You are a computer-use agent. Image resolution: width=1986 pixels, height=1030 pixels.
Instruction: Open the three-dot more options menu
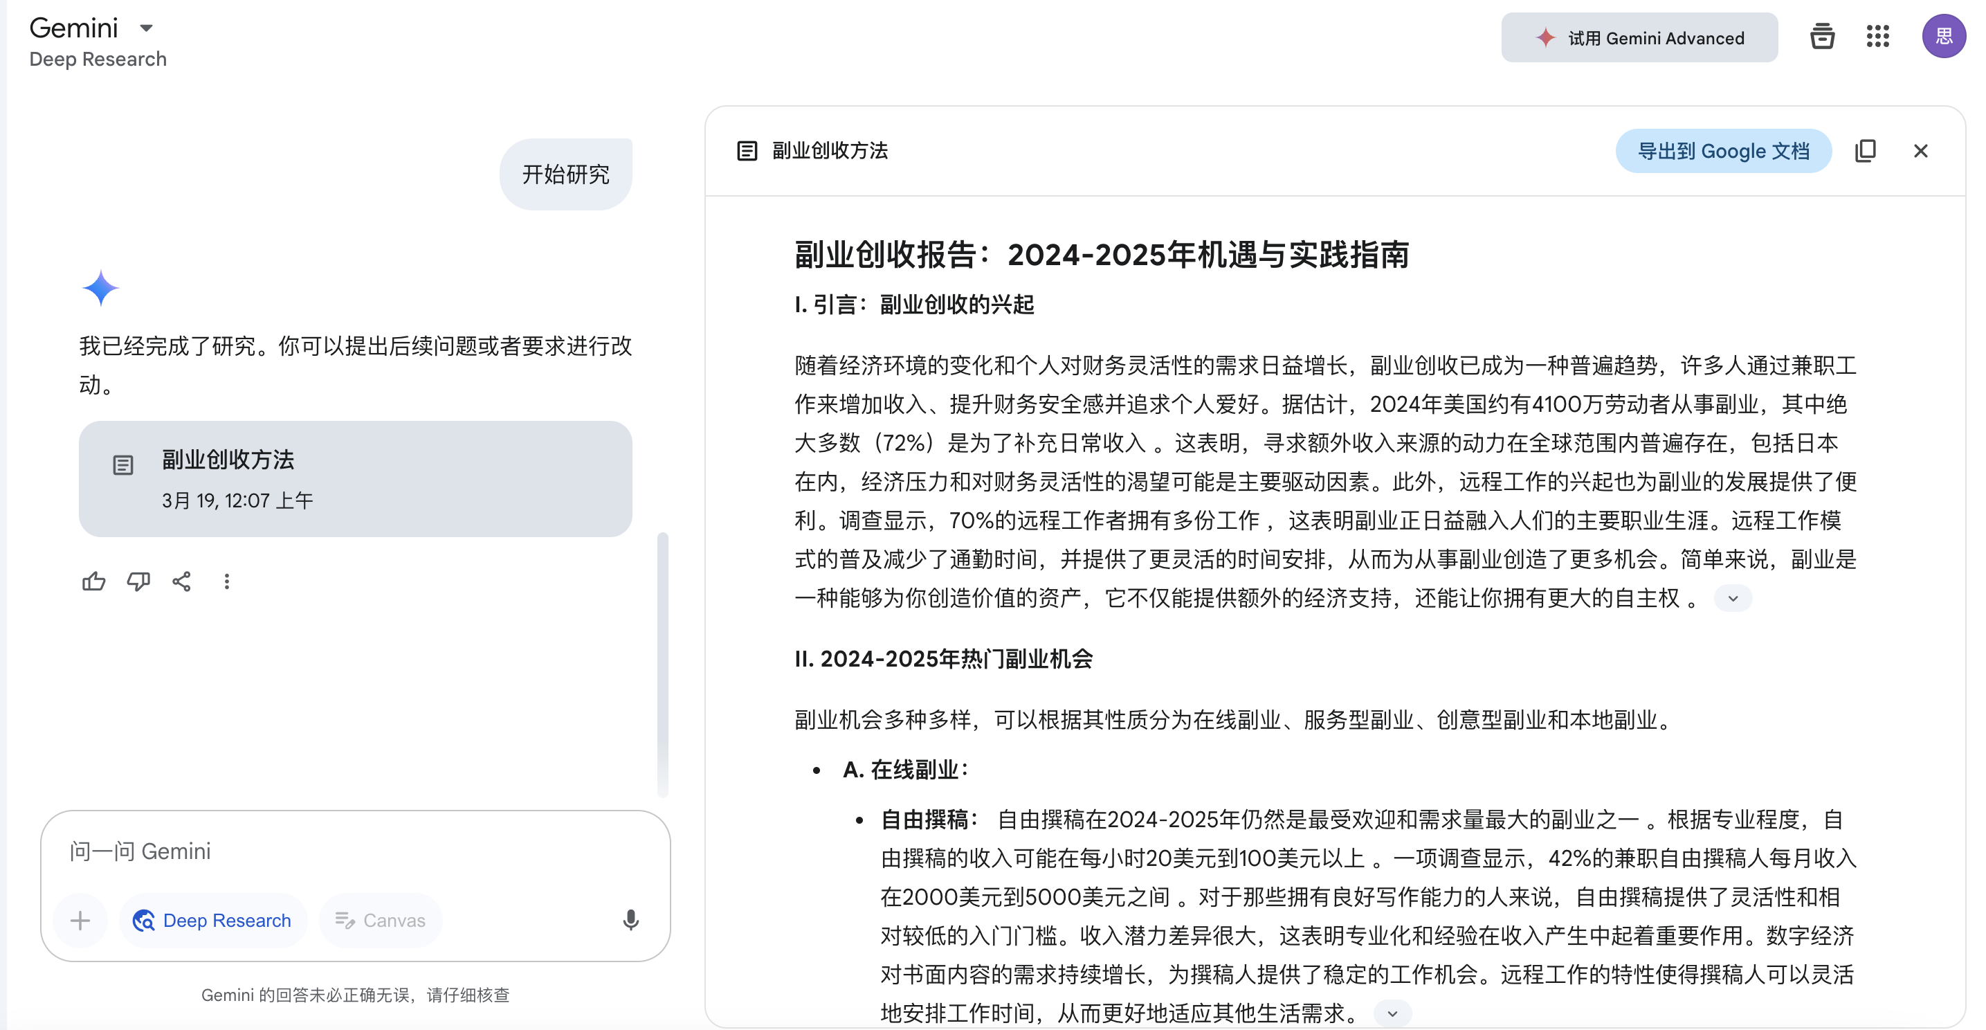(227, 581)
